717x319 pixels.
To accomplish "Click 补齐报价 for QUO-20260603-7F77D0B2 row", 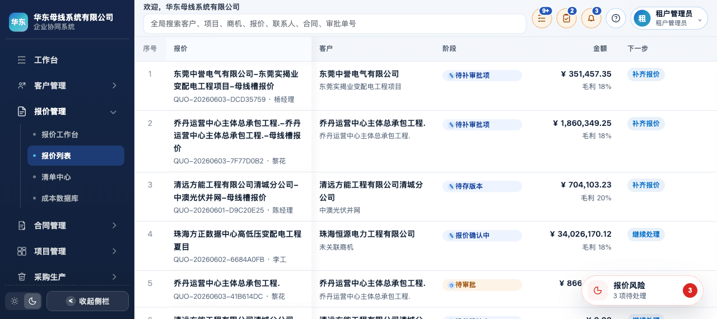I will (646, 124).
